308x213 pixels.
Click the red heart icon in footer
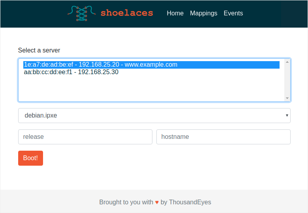[x=157, y=202]
